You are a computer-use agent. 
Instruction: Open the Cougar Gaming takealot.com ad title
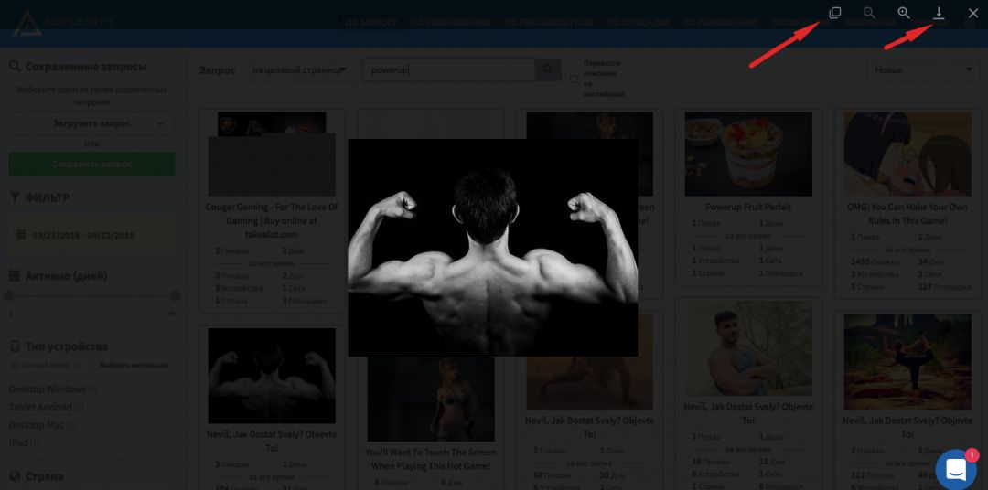click(x=272, y=220)
